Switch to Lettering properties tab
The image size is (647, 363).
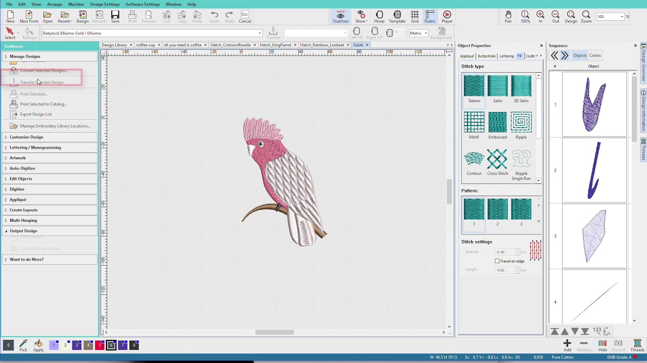tap(506, 56)
